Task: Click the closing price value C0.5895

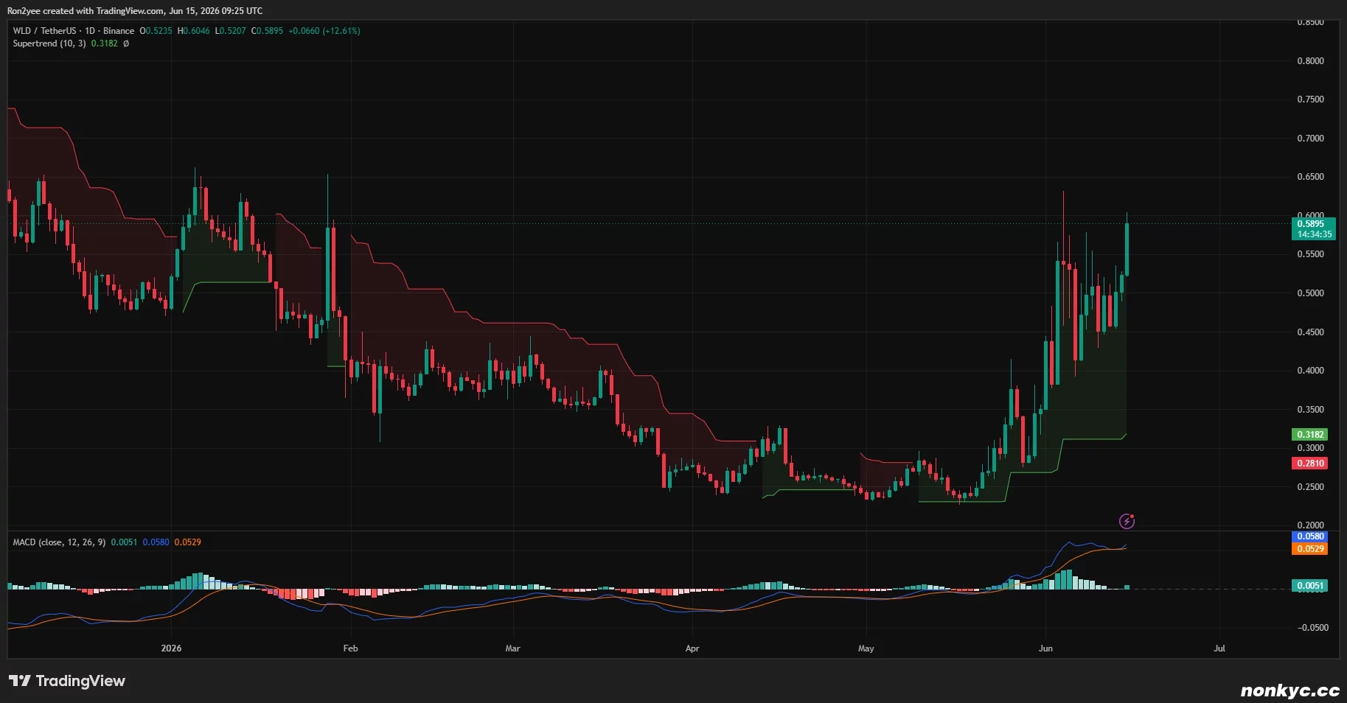Action: [x=267, y=31]
